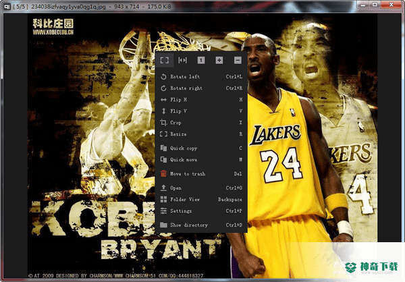Select Quick copy menu entry
Screen dimensions: 405x282
(201, 148)
